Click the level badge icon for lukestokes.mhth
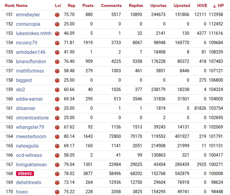The height and width of the screenshot is (195, 230). pyautogui.click(x=57, y=34)
